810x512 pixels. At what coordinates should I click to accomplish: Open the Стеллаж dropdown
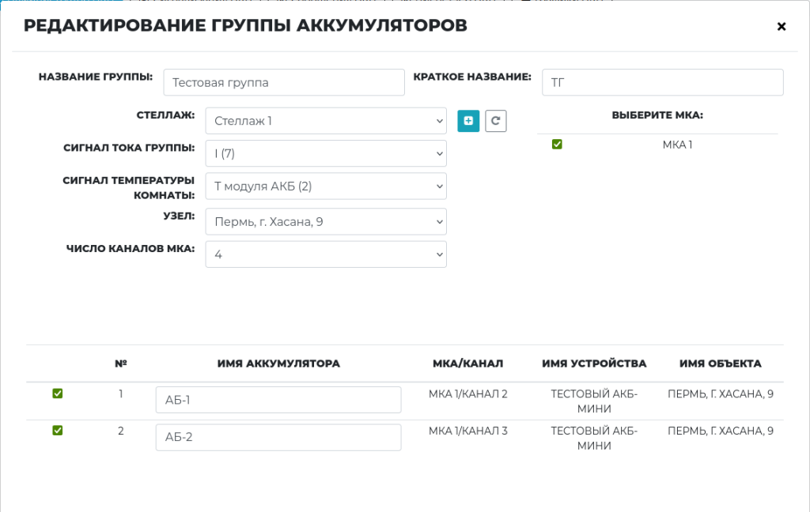coord(326,121)
